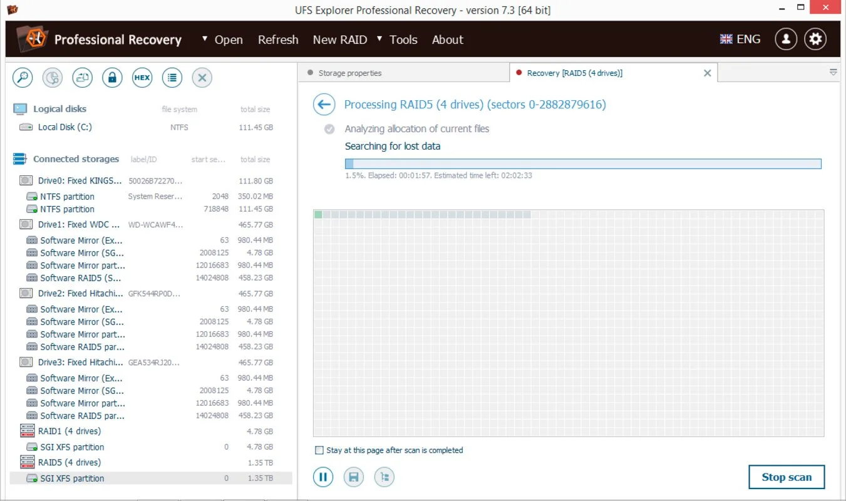Click the WD-WCAWF4... drive label
The width and height of the screenshot is (846, 501).
[x=155, y=224]
